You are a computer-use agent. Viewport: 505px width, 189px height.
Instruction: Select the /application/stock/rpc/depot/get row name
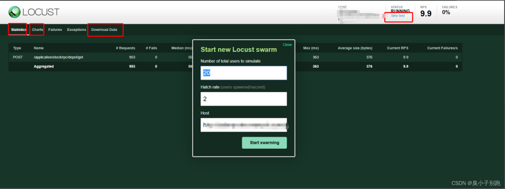[x=58, y=58]
